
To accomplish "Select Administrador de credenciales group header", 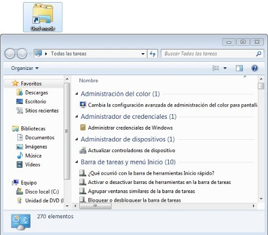I will [129, 117].
